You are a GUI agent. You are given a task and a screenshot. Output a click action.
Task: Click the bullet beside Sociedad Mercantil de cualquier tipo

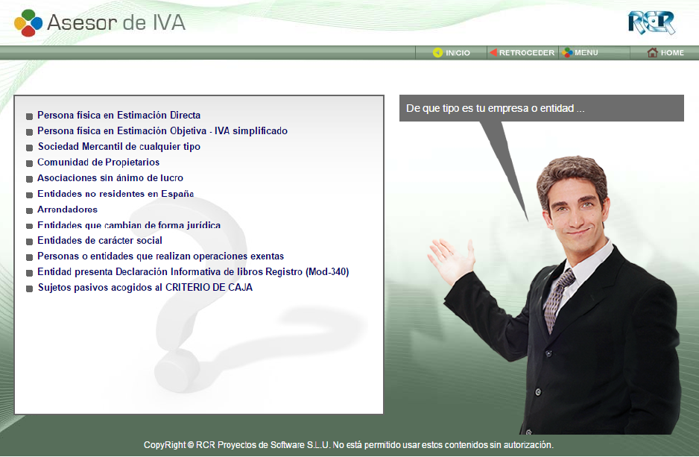(x=29, y=148)
